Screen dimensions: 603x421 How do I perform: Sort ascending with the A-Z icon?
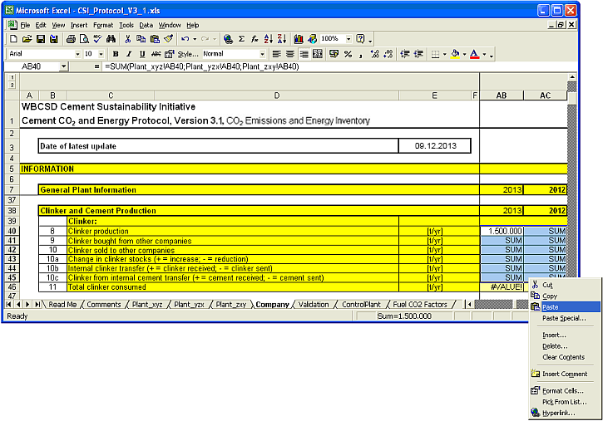tap(269, 39)
